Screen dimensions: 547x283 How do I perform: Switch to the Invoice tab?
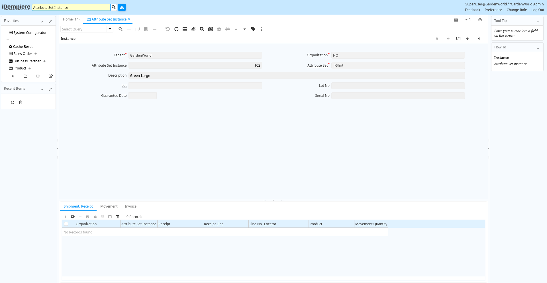click(130, 206)
